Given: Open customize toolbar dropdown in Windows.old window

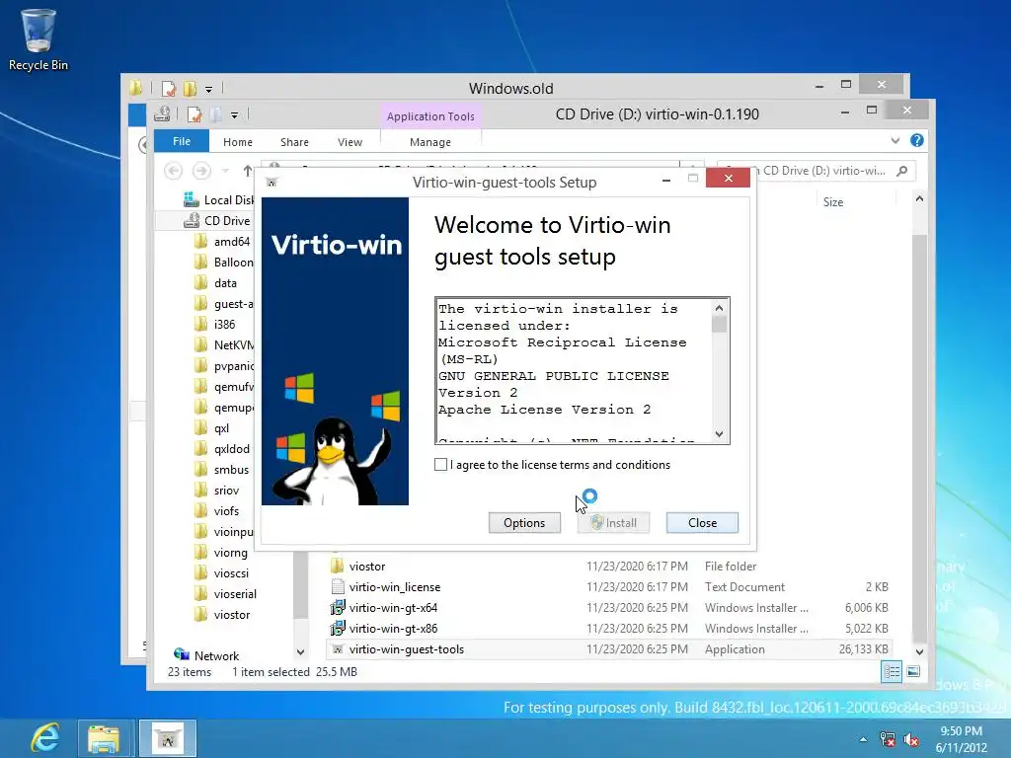Looking at the screenshot, I should point(208,89).
